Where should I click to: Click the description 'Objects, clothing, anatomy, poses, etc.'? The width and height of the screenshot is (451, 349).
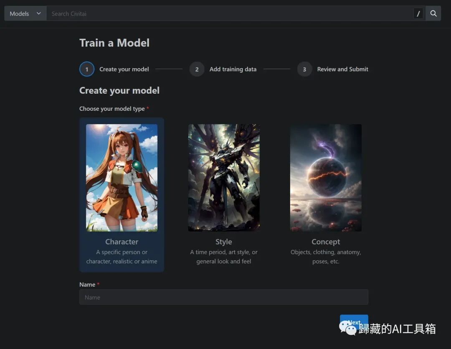tap(326, 257)
